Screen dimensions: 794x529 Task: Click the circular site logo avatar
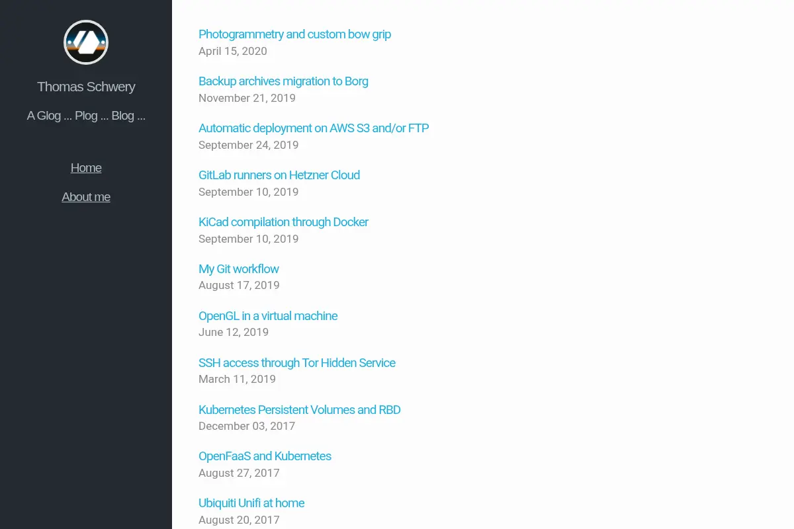pos(86,42)
